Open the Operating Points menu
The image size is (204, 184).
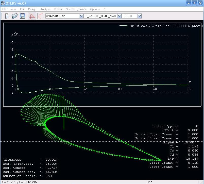pyautogui.click(x=76, y=9)
